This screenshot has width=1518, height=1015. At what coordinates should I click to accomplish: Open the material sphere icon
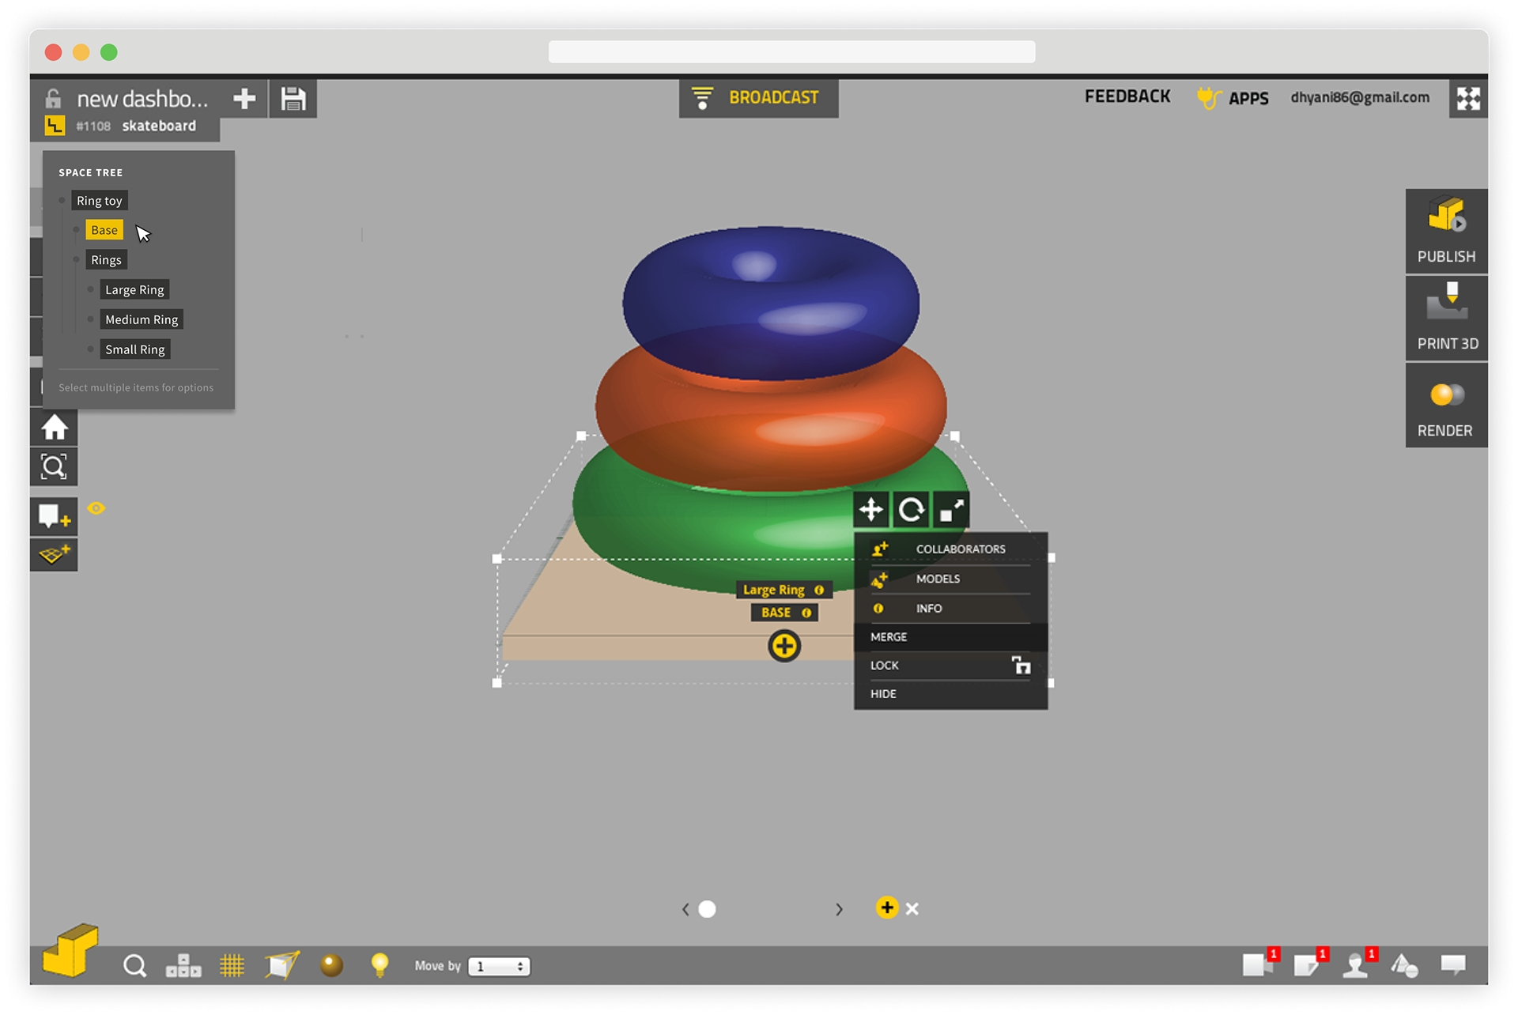tap(331, 965)
